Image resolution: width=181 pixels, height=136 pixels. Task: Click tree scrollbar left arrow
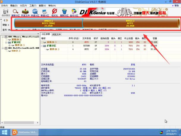click(x=2, y=123)
